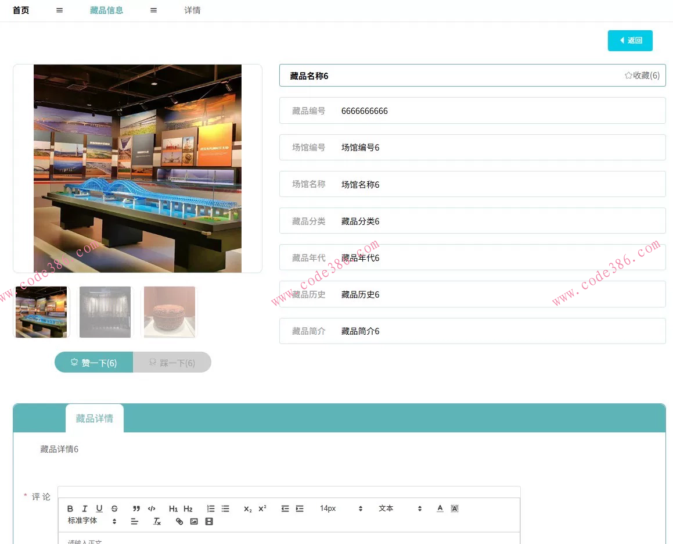Apply Heading 1 style in the editor
The height and width of the screenshot is (544, 673).
[x=173, y=509]
